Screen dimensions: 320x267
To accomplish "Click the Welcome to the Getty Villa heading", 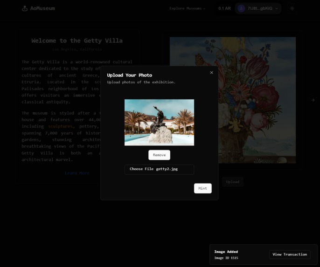I will 77,41.
